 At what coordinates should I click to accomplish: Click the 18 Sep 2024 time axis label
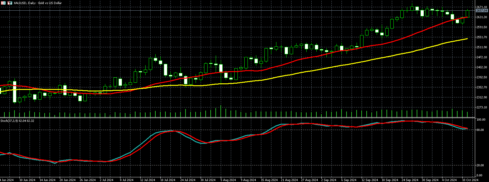click(390, 180)
